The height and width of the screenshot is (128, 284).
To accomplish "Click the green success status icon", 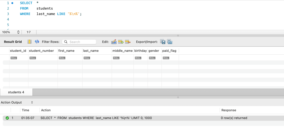I will click(7, 118).
